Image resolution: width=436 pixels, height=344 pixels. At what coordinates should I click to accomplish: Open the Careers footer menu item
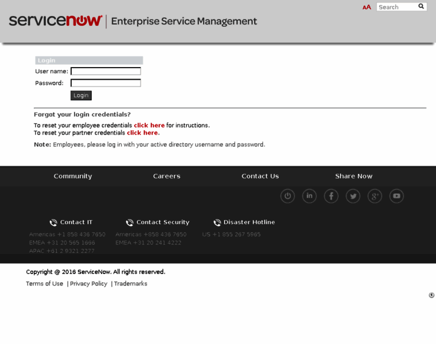tap(166, 176)
